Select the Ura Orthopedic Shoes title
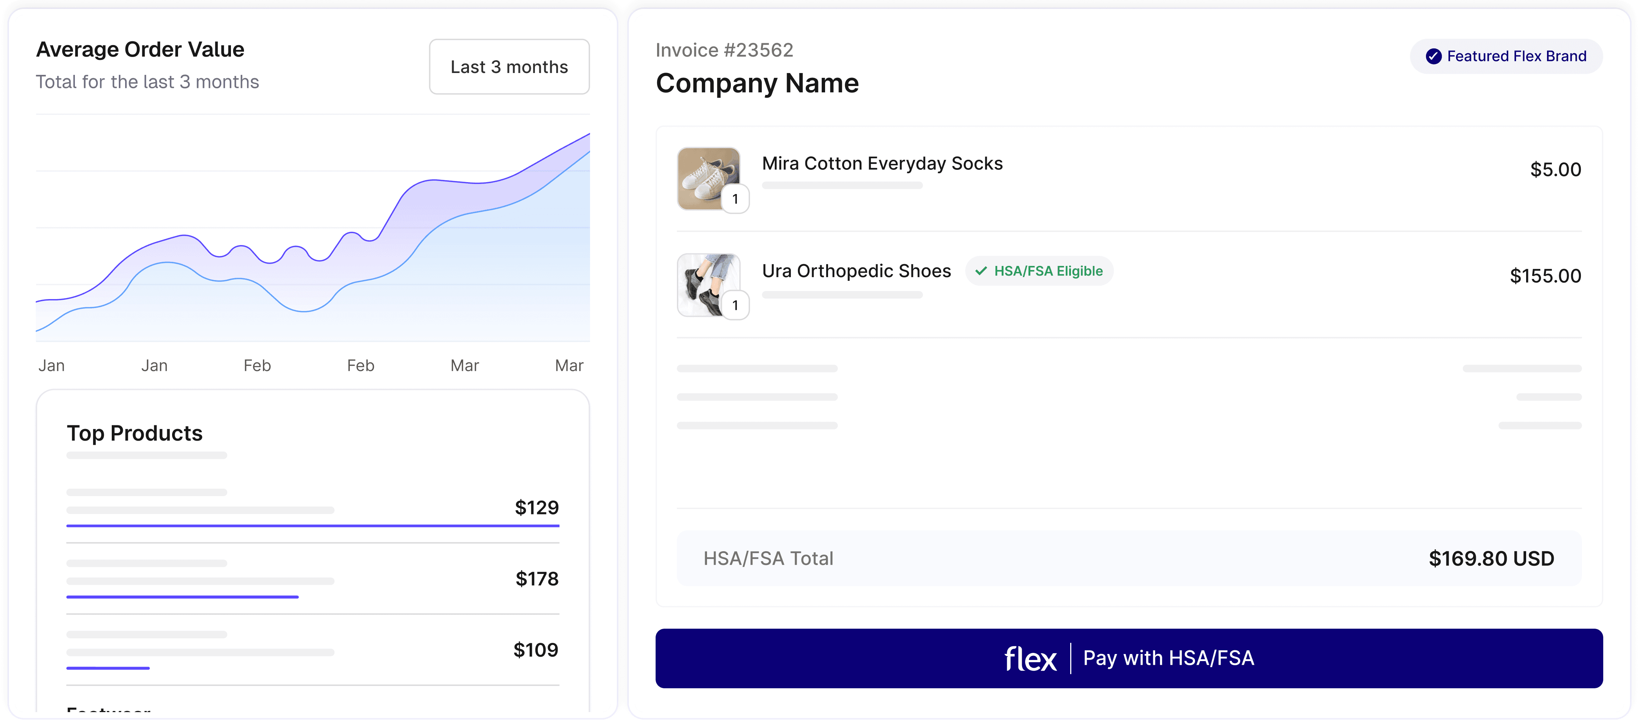 (x=856, y=271)
